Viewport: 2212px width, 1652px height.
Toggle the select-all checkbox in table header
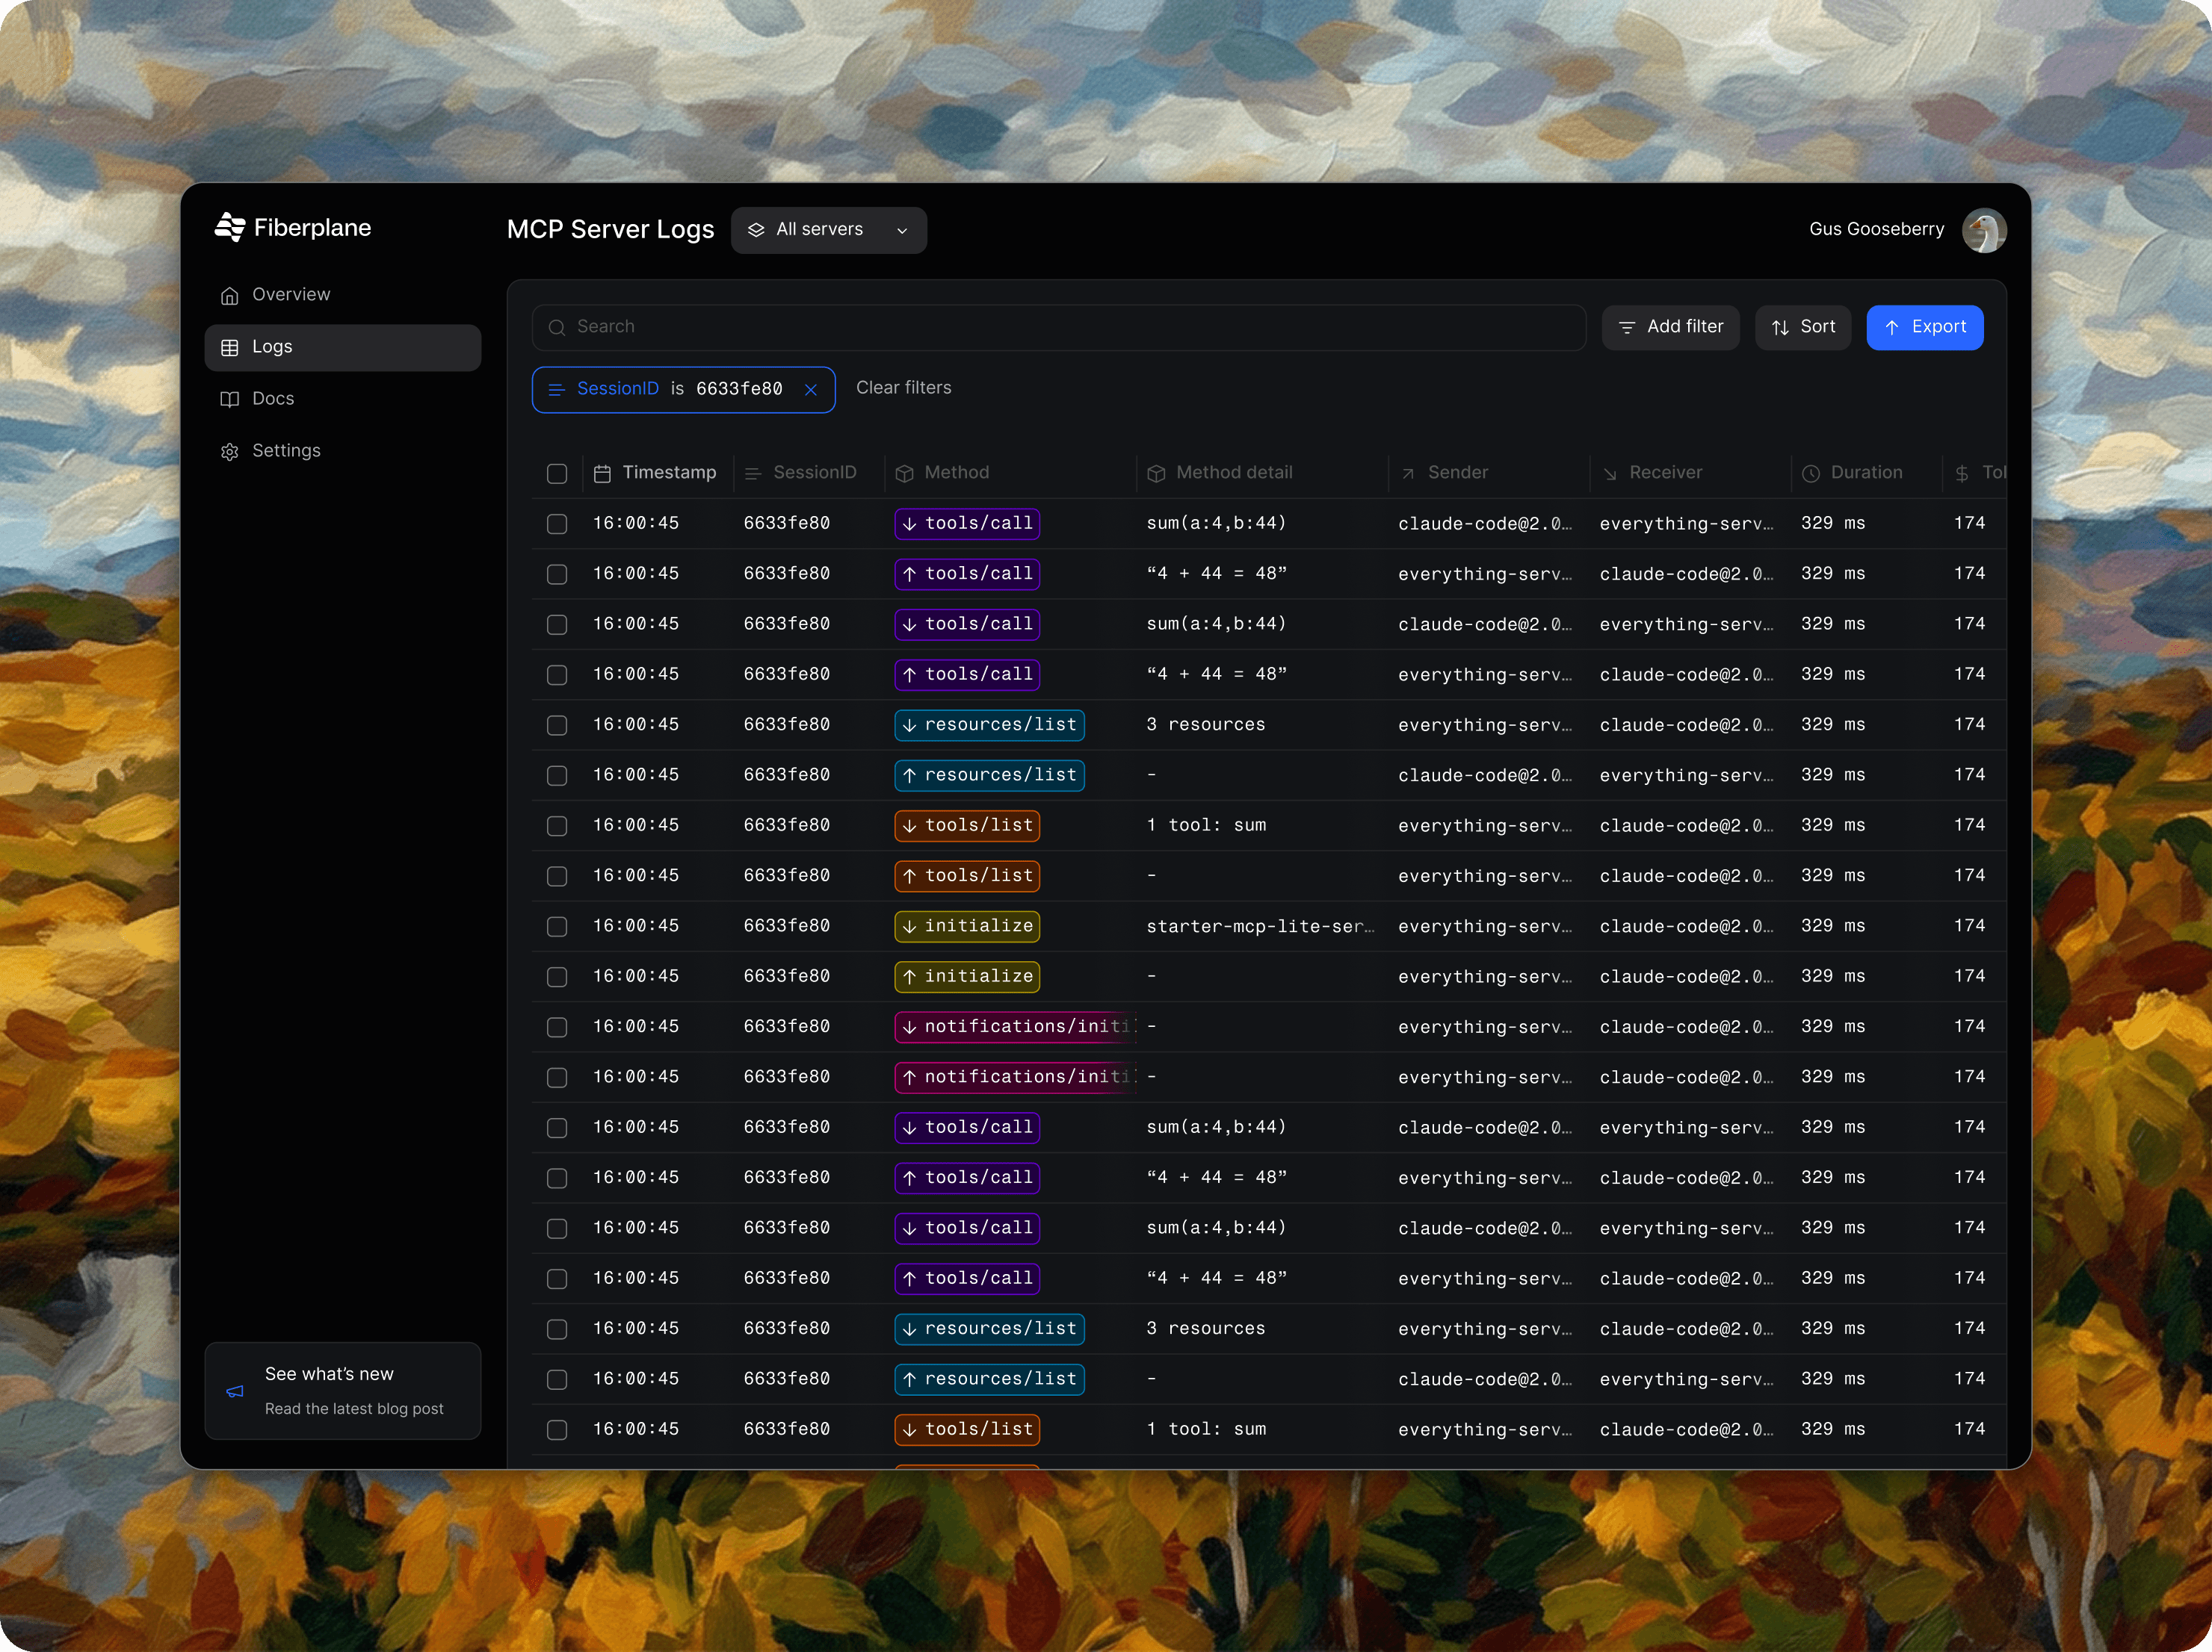coord(557,473)
